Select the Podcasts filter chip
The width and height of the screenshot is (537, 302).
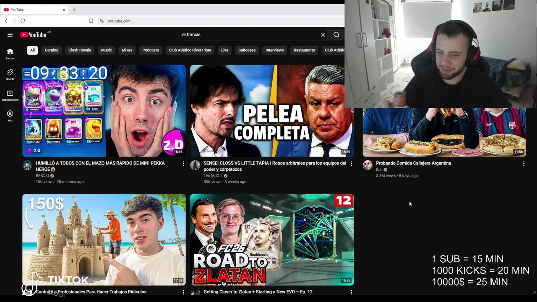[x=151, y=50]
